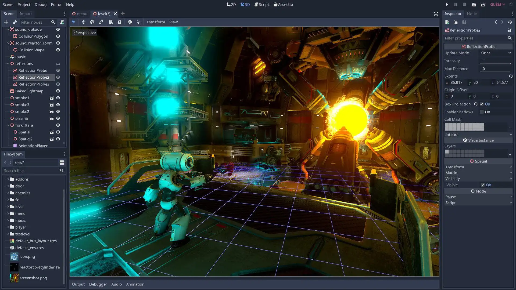Click the Lock node icon in toolbar

point(120,22)
